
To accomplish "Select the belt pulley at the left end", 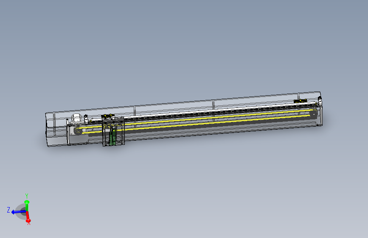I will point(78,130).
